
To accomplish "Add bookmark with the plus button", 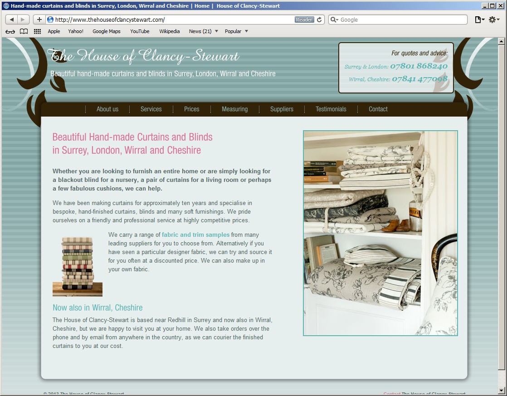I will [x=39, y=20].
